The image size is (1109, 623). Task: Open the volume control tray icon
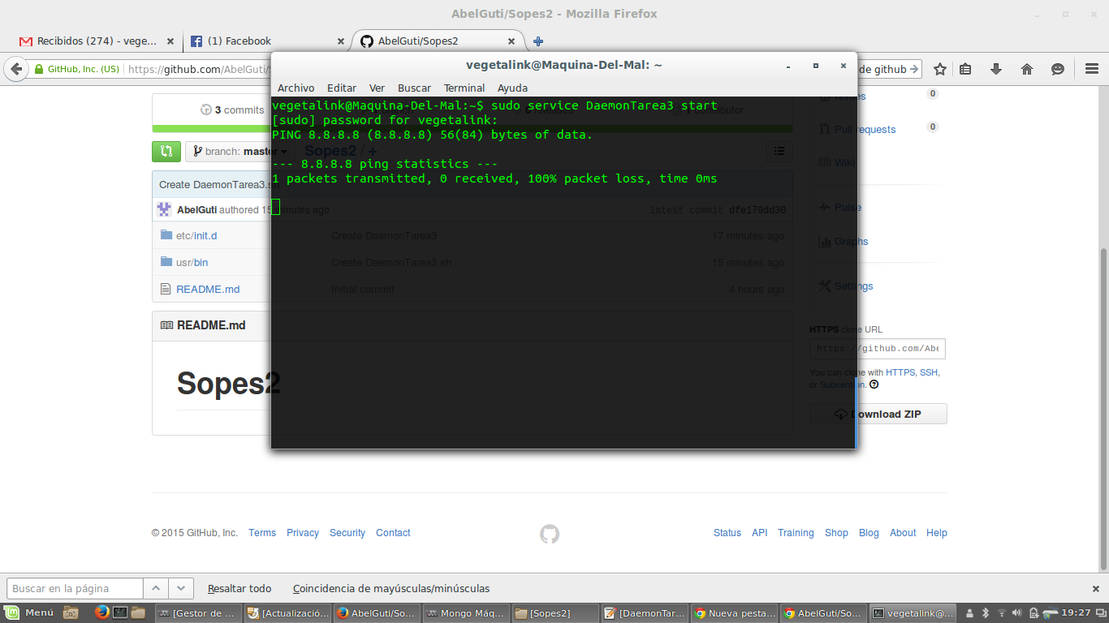coord(1018,613)
